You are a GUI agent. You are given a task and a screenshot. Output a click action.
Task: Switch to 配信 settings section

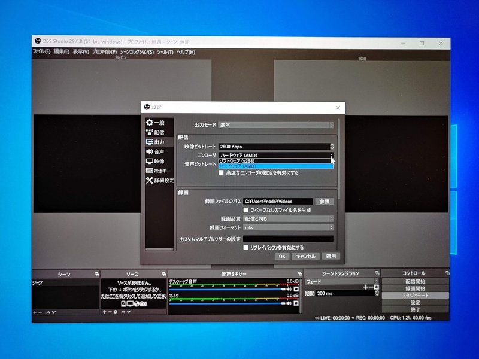coord(159,132)
